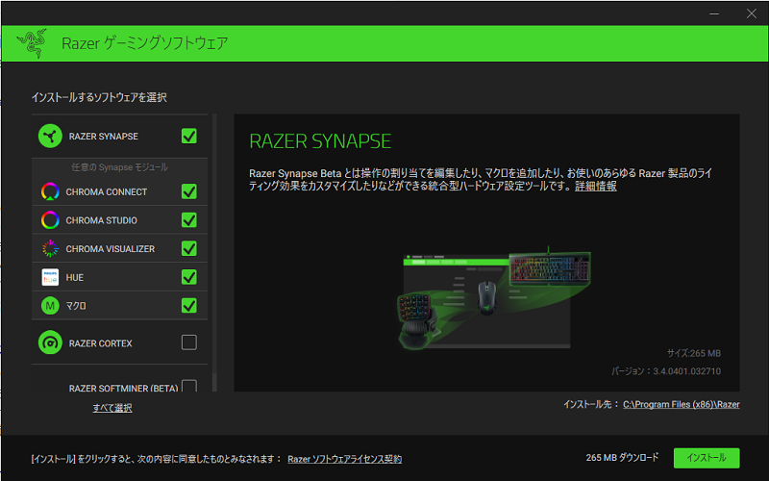Click the Razer Synapse green icon
769x481 pixels.
[50, 136]
